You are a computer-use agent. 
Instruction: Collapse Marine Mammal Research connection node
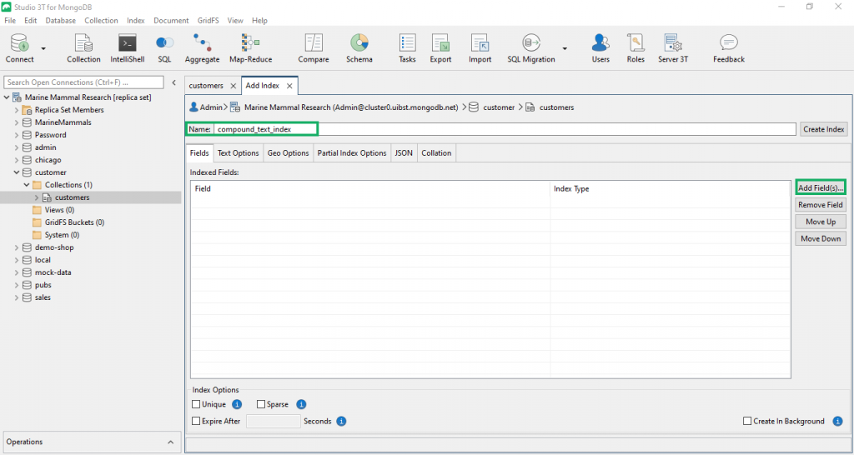7,97
